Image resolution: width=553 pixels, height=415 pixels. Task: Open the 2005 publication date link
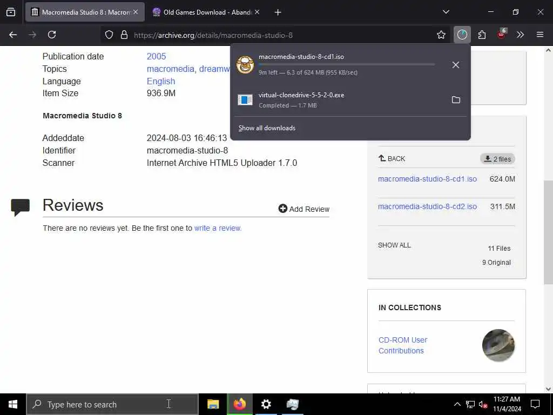(156, 56)
